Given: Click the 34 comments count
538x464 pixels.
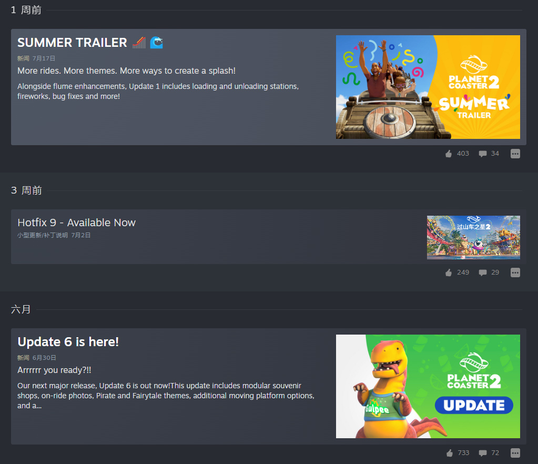Looking at the screenshot, I should (495, 154).
